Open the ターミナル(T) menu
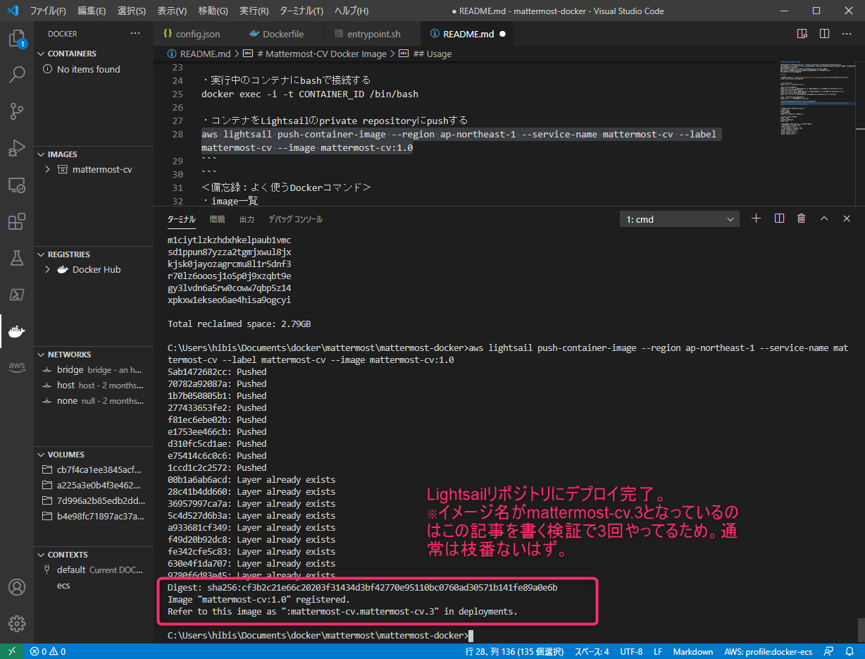This screenshot has width=865, height=659. tap(301, 11)
